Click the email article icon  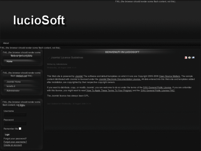[193, 57]
